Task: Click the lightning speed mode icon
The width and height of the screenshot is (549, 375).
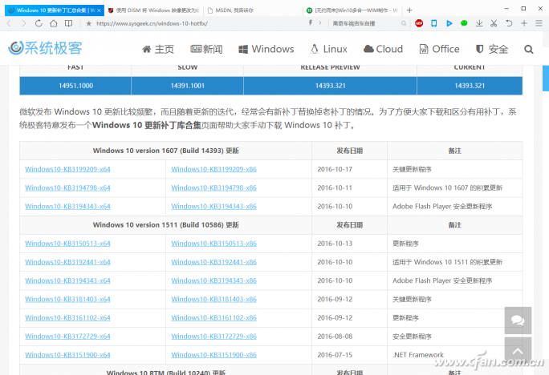Action: click(x=310, y=23)
